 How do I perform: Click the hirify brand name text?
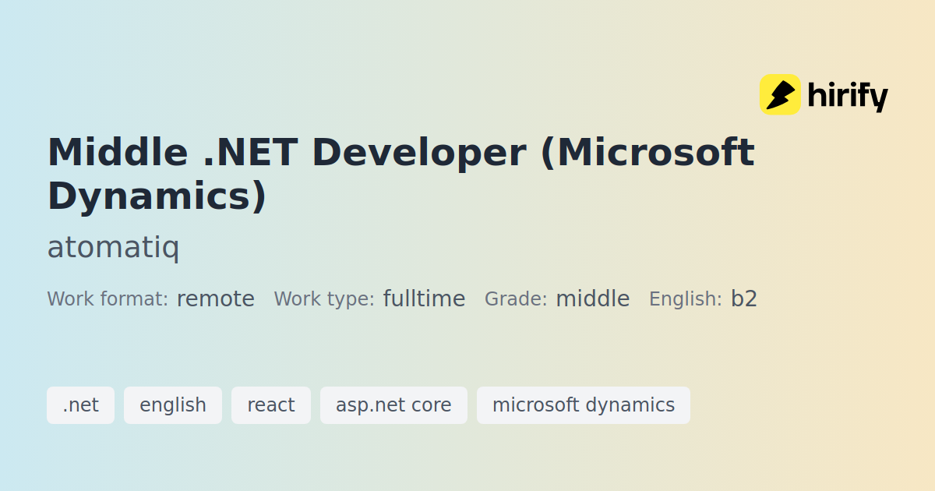(x=848, y=97)
